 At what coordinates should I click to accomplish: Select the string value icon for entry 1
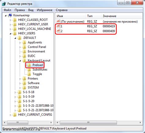58,26
